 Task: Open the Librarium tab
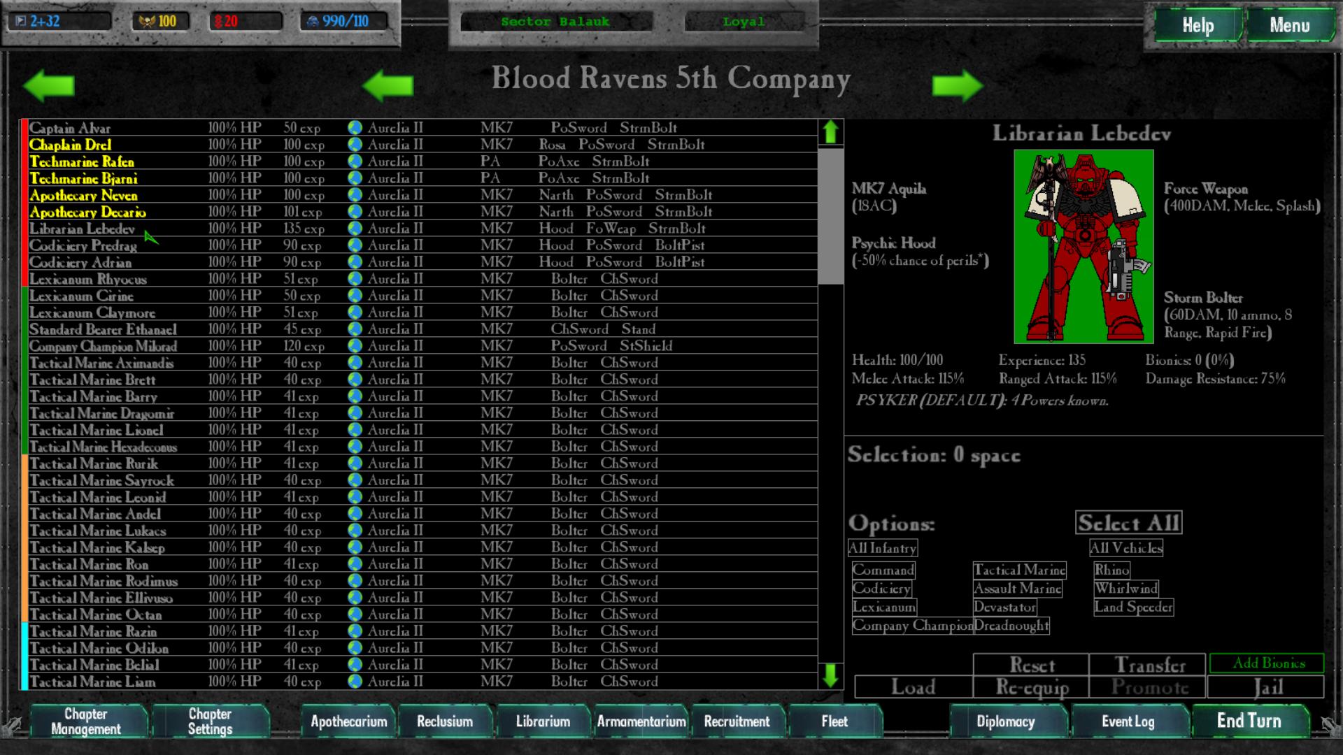click(x=543, y=721)
